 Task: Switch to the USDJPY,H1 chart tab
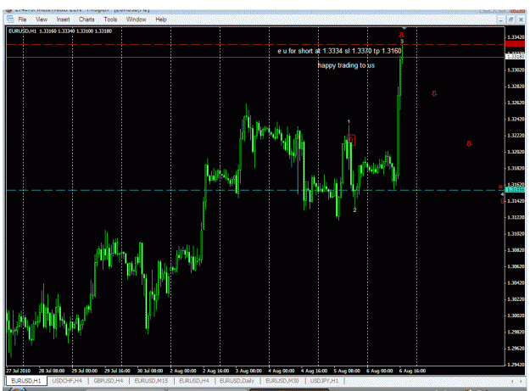point(324,381)
